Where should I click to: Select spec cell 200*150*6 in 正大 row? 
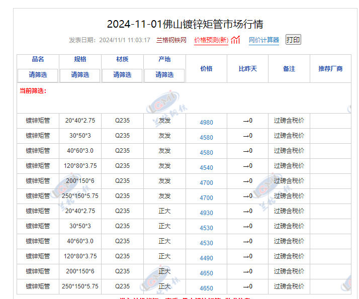tap(80, 271)
